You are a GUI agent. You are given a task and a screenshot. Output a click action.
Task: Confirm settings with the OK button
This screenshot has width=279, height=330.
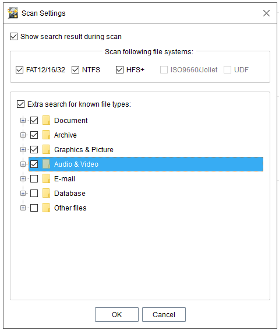[116, 314]
